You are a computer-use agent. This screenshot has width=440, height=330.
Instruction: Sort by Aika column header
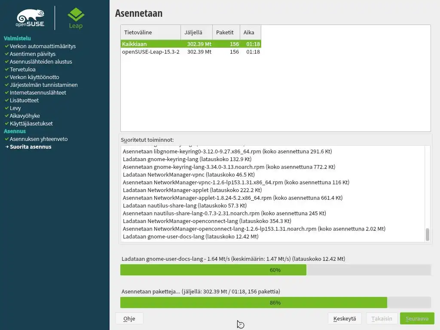251,32
